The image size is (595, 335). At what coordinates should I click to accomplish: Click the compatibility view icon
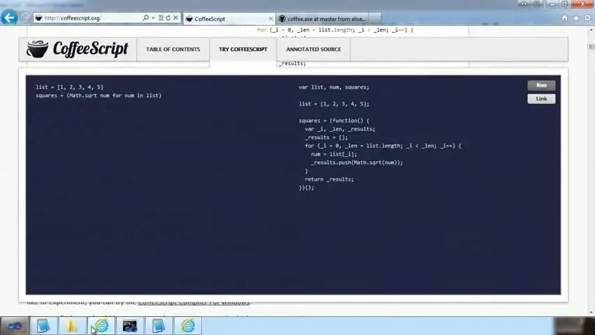161,18
